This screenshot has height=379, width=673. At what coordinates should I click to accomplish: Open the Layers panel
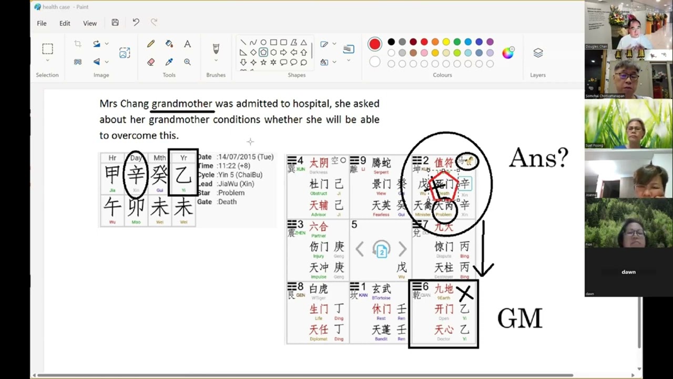pyautogui.click(x=538, y=53)
